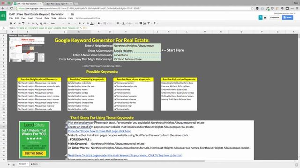Viewport: 300px width, 168px height.
Task: Click Possible New Home Keywords header
Action: coord(133,79)
